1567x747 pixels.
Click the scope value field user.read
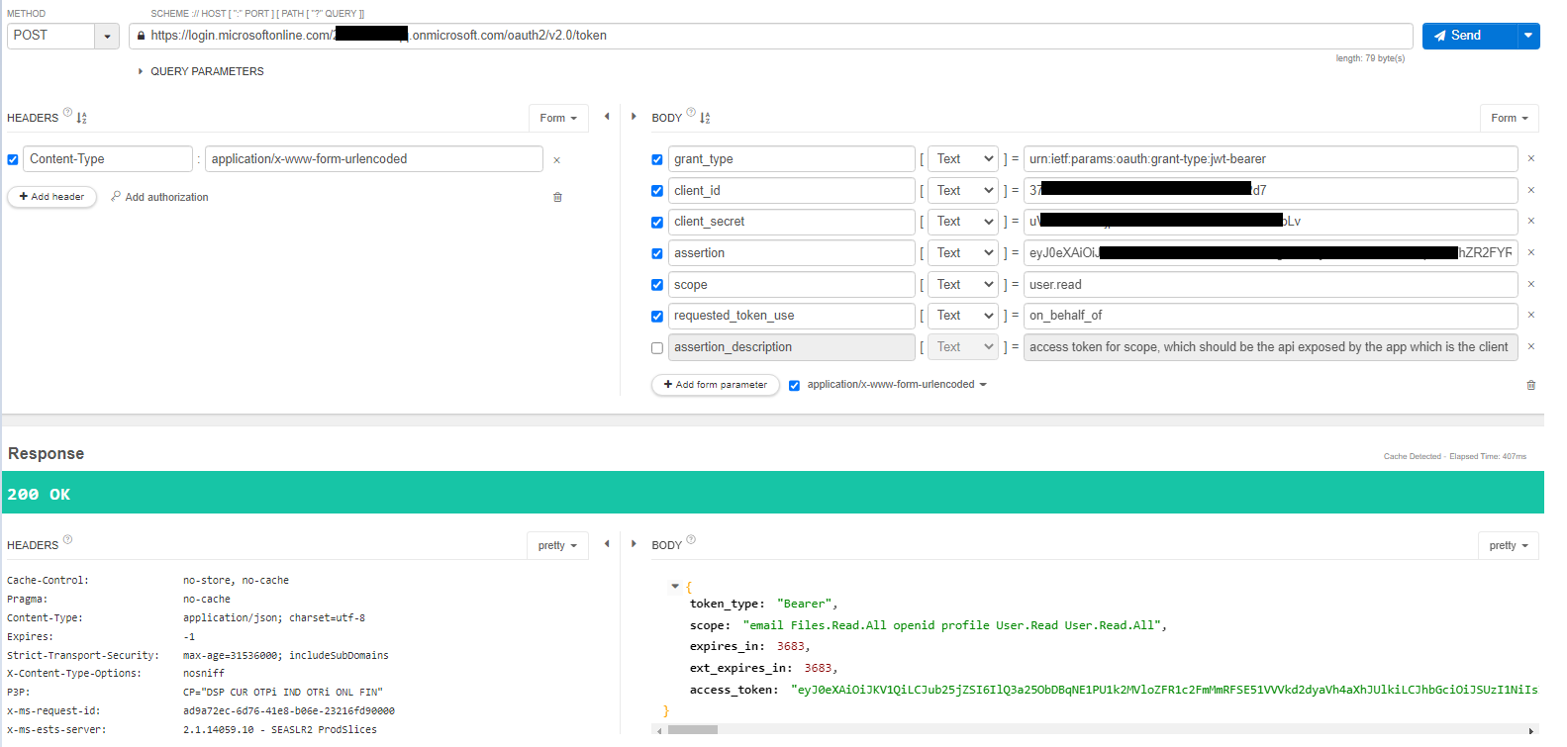tap(1271, 285)
